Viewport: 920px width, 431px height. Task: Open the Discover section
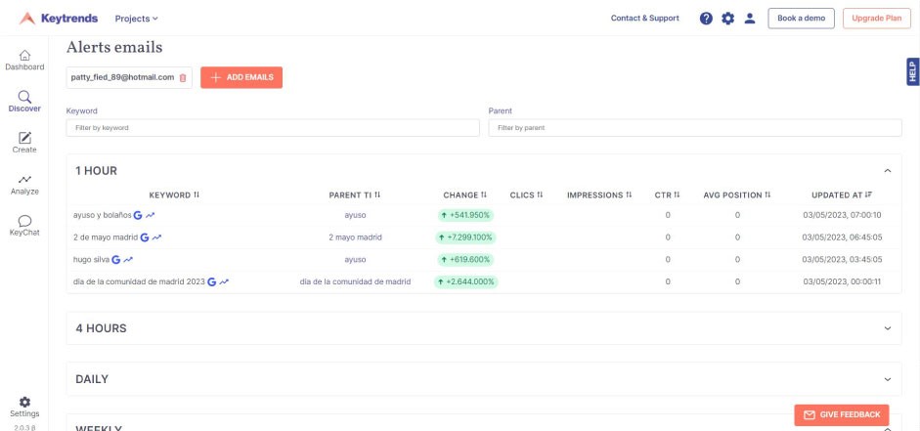click(24, 102)
